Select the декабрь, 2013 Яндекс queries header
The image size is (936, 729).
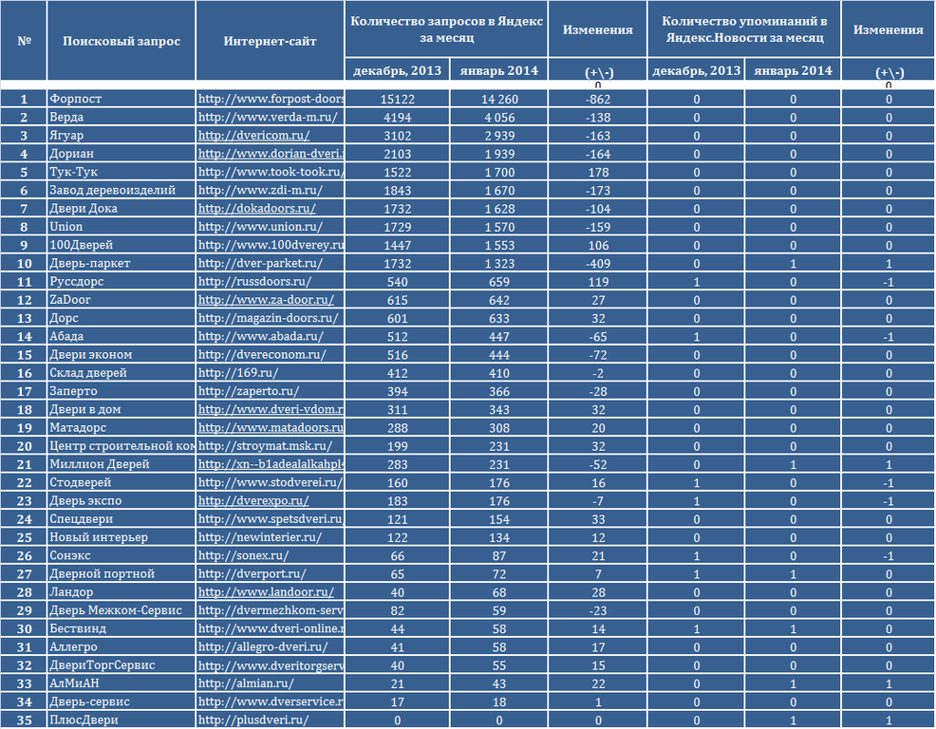click(397, 70)
